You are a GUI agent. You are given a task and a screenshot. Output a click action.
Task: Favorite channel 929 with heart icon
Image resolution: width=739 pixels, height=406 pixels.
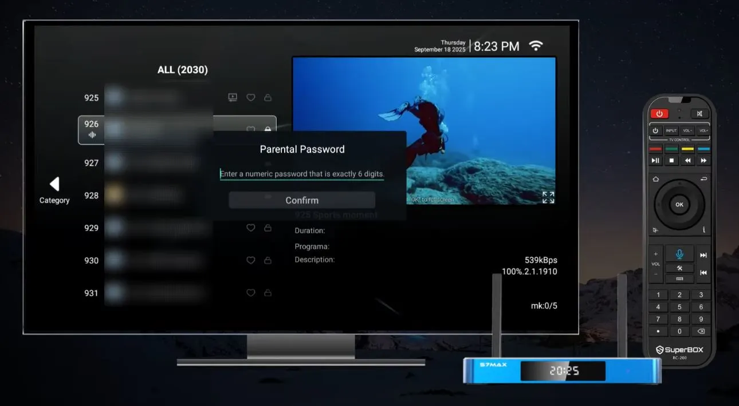coord(250,228)
